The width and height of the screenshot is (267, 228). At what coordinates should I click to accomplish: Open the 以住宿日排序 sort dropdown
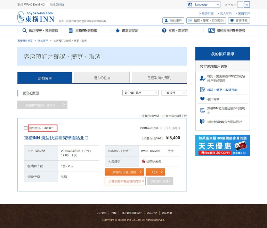coord(140,93)
